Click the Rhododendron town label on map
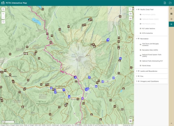Viewport: 174px width, 126px height. click(x=11, y=76)
